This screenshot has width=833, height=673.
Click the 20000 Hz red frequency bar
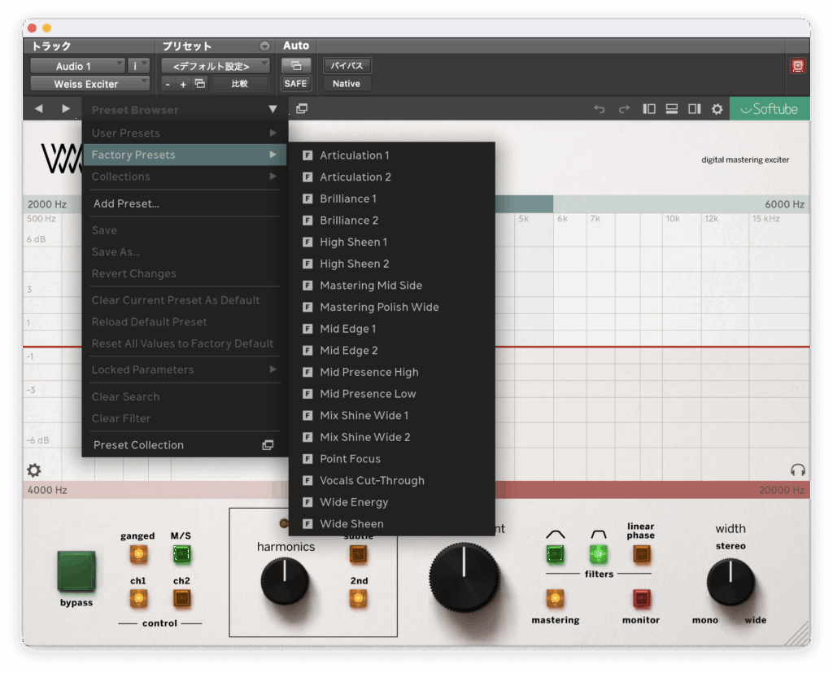[652, 490]
